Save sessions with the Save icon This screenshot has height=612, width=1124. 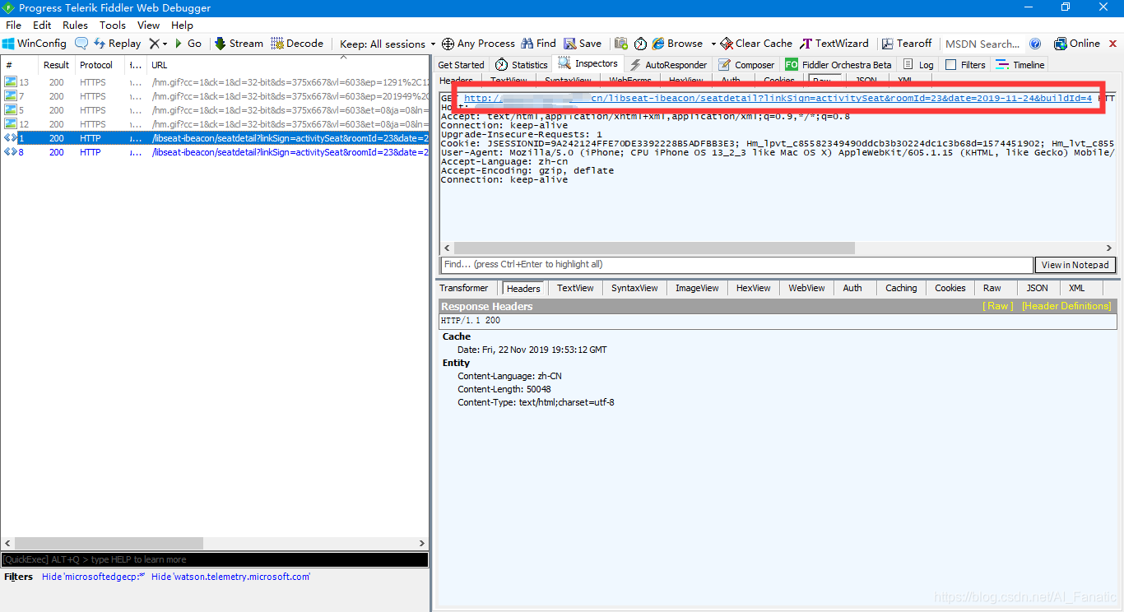[583, 44]
